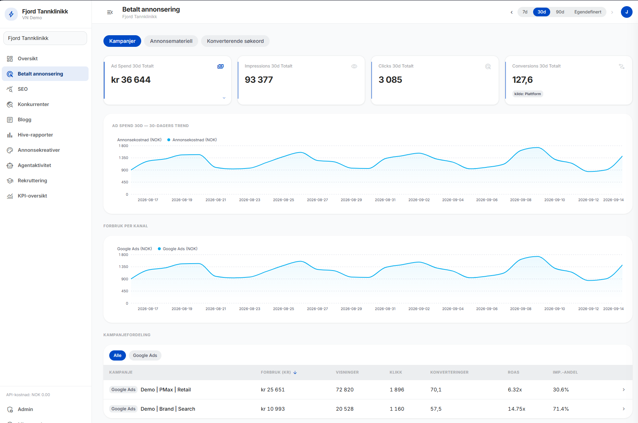Select the 7d date range

pyautogui.click(x=525, y=12)
